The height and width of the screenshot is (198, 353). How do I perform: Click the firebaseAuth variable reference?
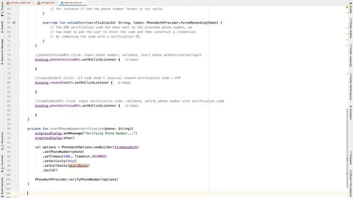coord(126,147)
